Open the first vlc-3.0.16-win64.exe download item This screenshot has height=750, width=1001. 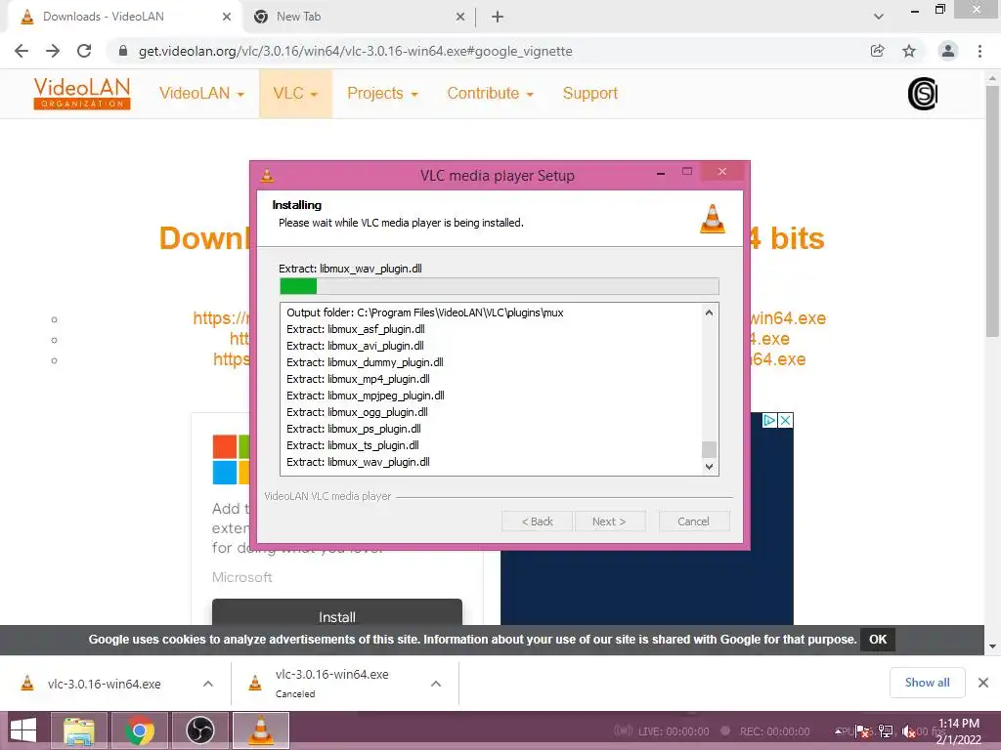tap(104, 684)
